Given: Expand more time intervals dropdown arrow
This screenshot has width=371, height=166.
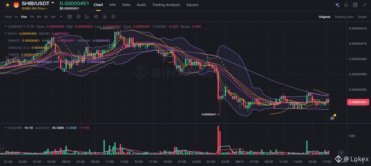Looking at the screenshot, I should (61, 17).
